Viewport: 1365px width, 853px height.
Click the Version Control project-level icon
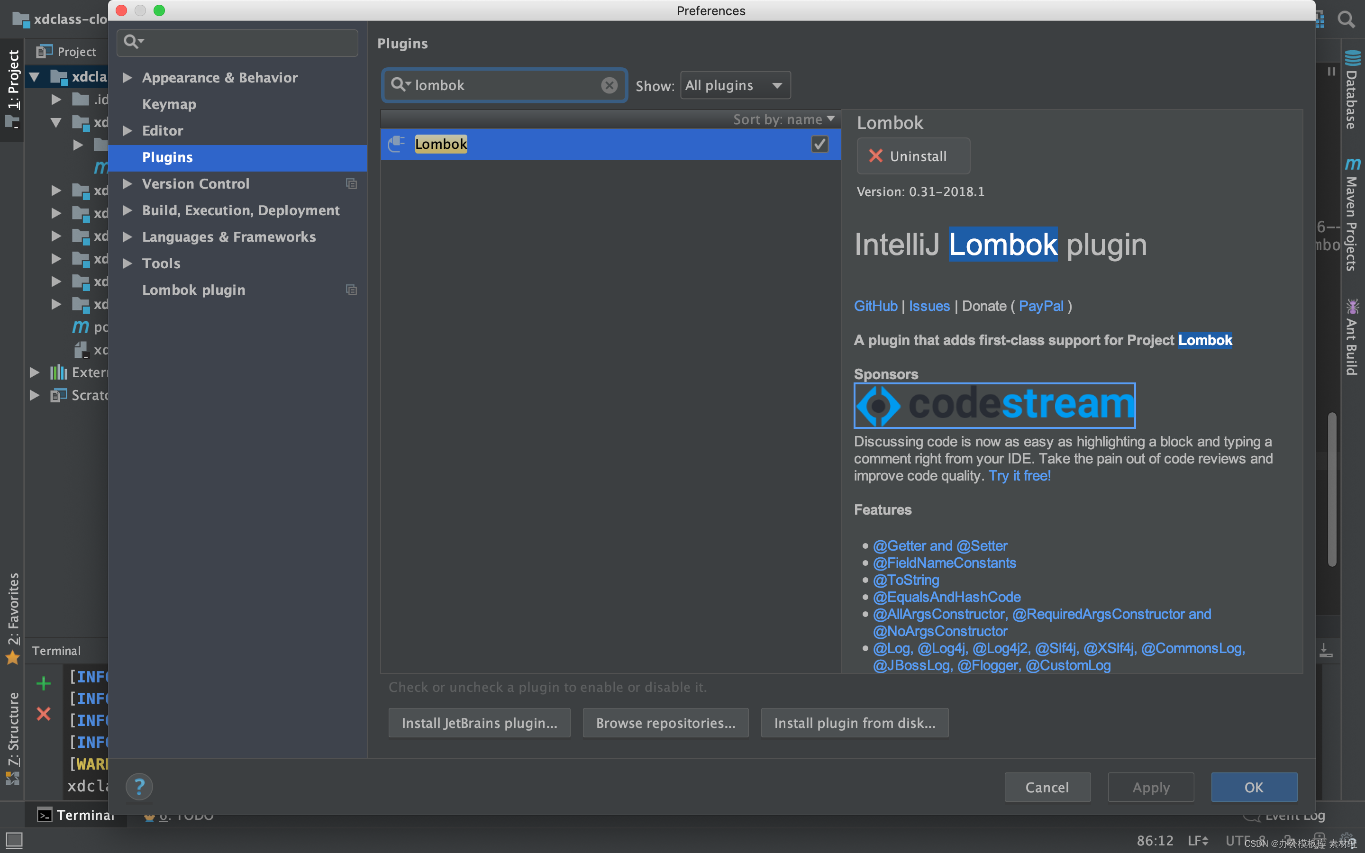pos(351,184)
